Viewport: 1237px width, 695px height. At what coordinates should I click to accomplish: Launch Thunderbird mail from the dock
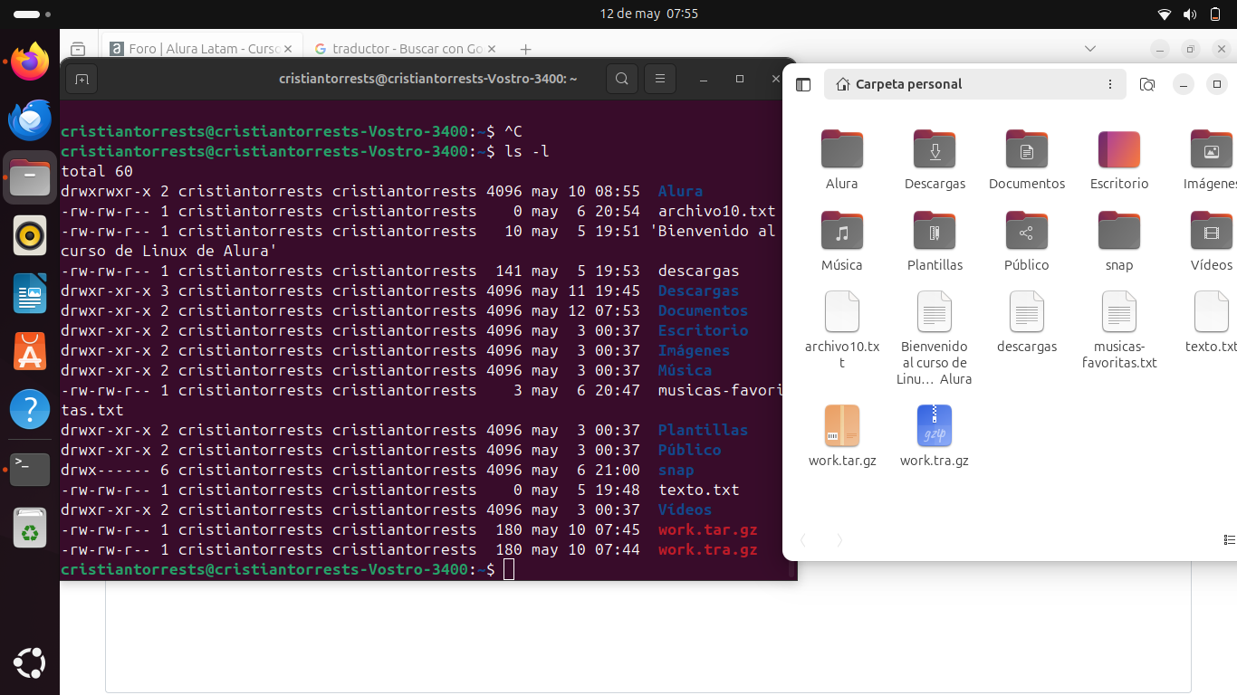pyautogui.click(x=30, y=120)
